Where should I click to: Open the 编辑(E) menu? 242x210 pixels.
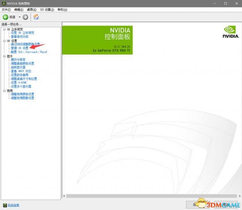tap(19, 9)
